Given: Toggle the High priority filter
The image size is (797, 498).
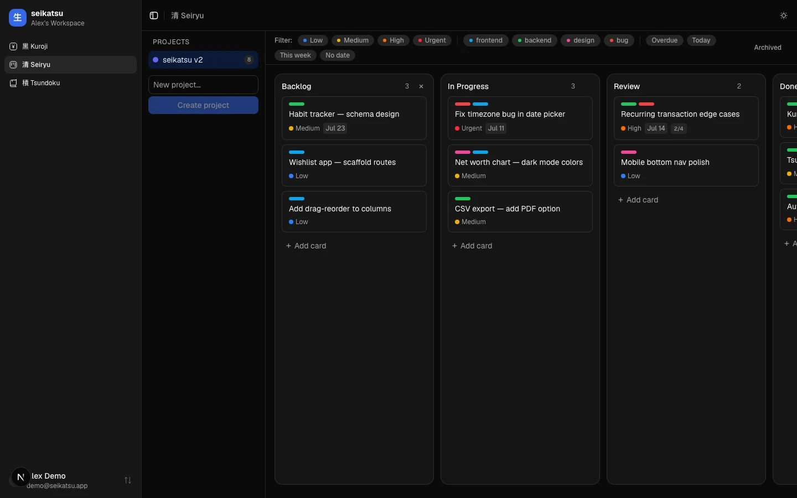Looking at the screenshot, I should pyautogui.click(x=394, y=40).
